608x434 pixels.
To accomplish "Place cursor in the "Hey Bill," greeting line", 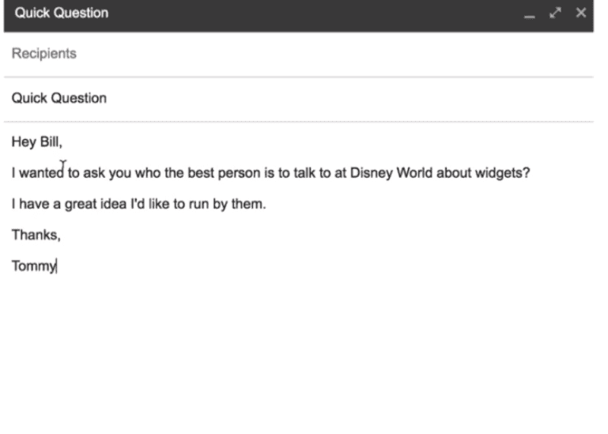I will (x=37, y=142).
